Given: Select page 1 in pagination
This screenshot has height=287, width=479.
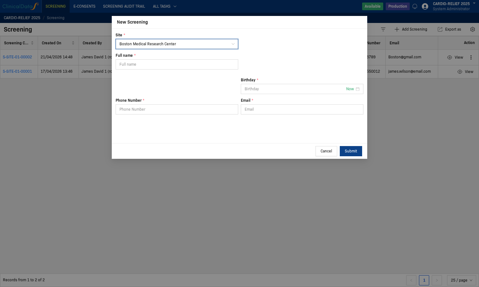Looking at the screenshot, I should click(424, 280).
